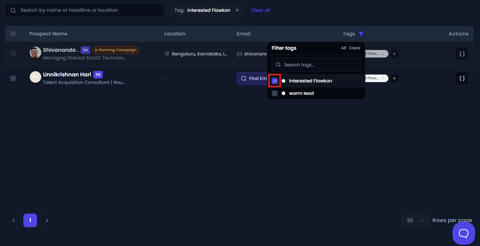Click Clear in the Filter tags panel
Screen dimensions: 480x246
(355, 48)
